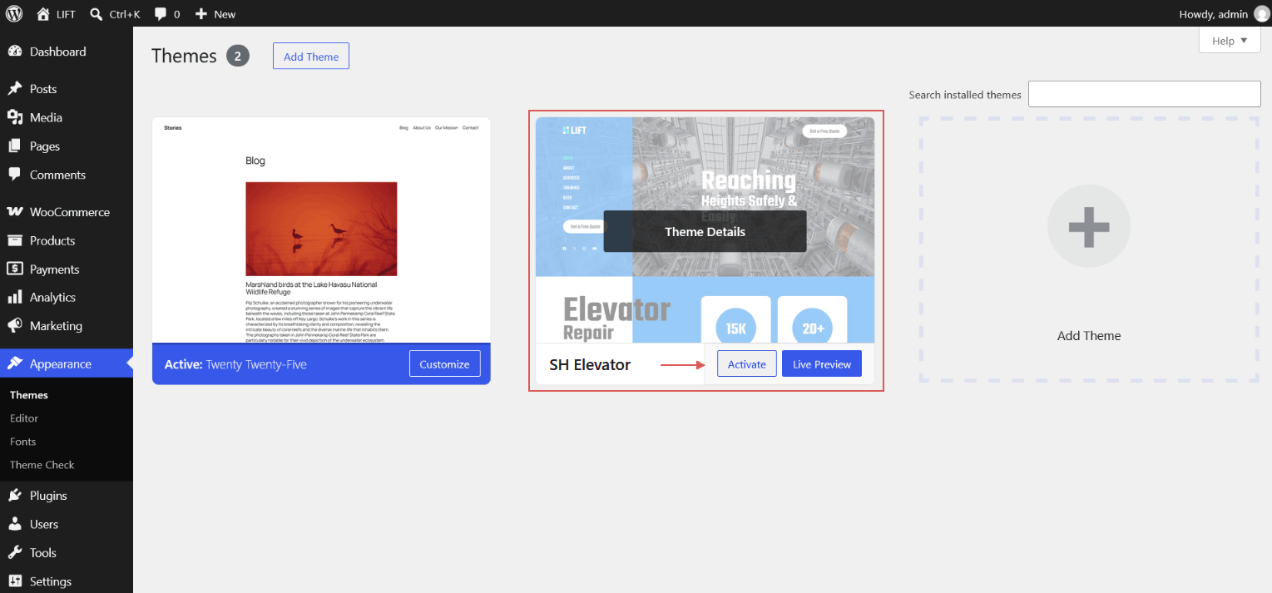Click the Payments dollar icon
The height and width of the screenshot is (593, 1272).
point(15,269)
